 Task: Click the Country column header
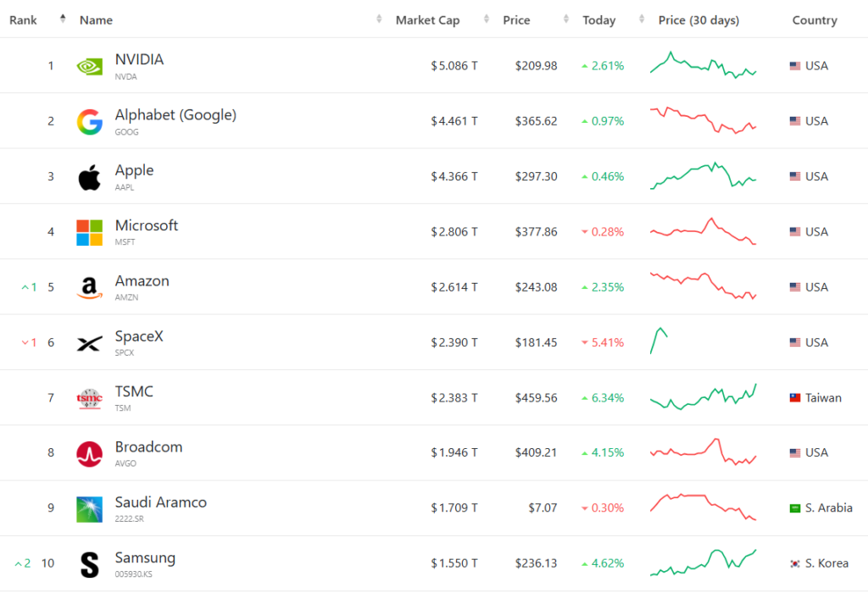815,20
